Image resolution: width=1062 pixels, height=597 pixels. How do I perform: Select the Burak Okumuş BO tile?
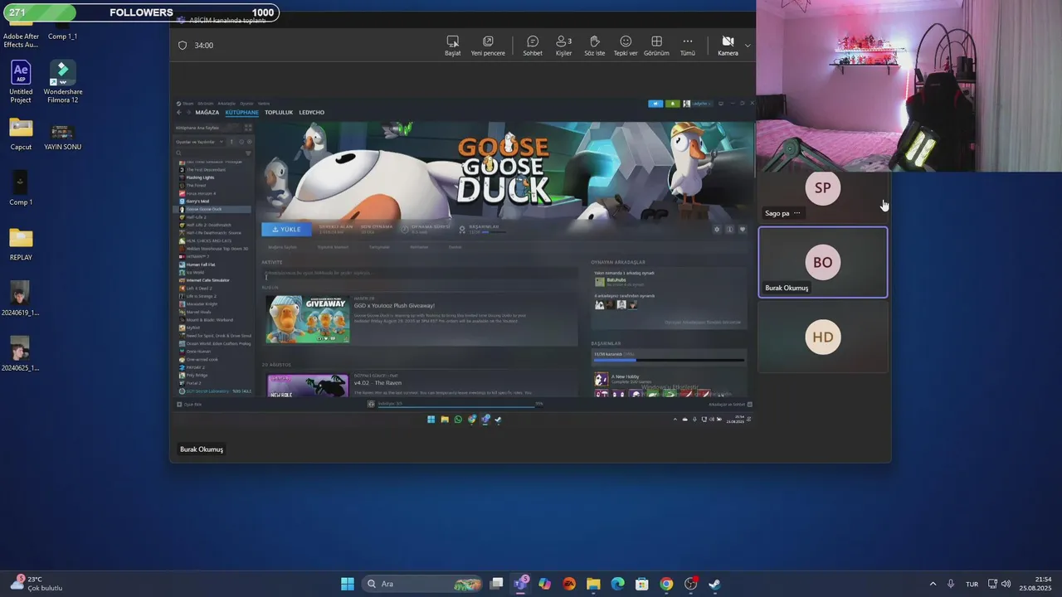coord(822,262)
